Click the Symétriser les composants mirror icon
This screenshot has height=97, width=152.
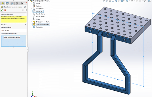pyautogui.click(x=2, y=7)
